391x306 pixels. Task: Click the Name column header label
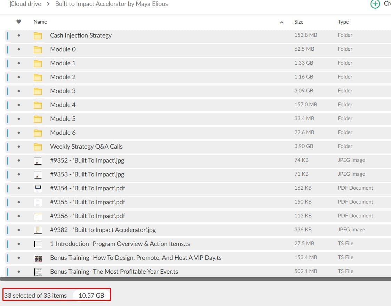[40, 22]
